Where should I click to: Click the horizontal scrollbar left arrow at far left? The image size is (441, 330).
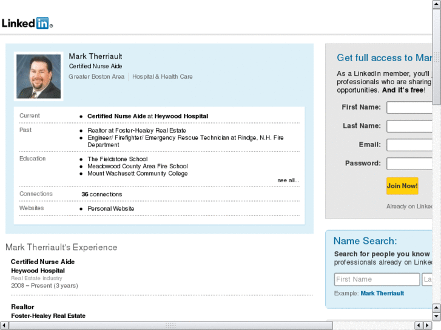pyautogui.click(x=4, y=326)
